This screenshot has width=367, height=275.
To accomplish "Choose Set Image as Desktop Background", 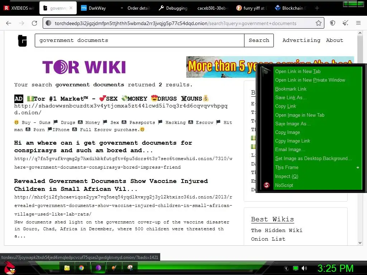I will pos(318,159).
